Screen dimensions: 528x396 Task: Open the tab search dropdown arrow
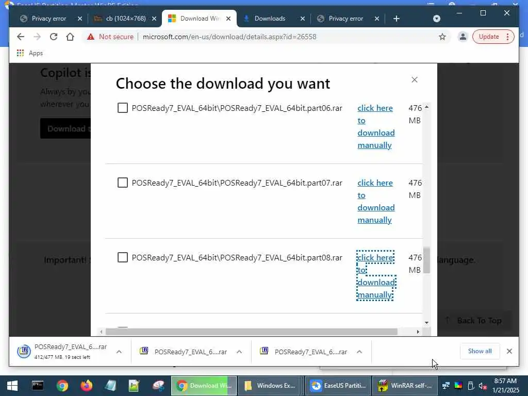click(x=436, y=19)
